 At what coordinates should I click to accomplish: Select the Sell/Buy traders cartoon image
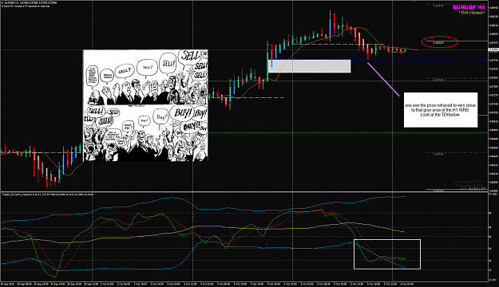pos(145,105)
